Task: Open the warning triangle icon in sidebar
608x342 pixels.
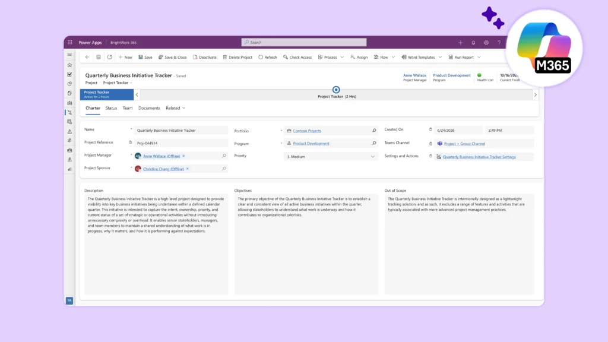Action: point(70,131)
